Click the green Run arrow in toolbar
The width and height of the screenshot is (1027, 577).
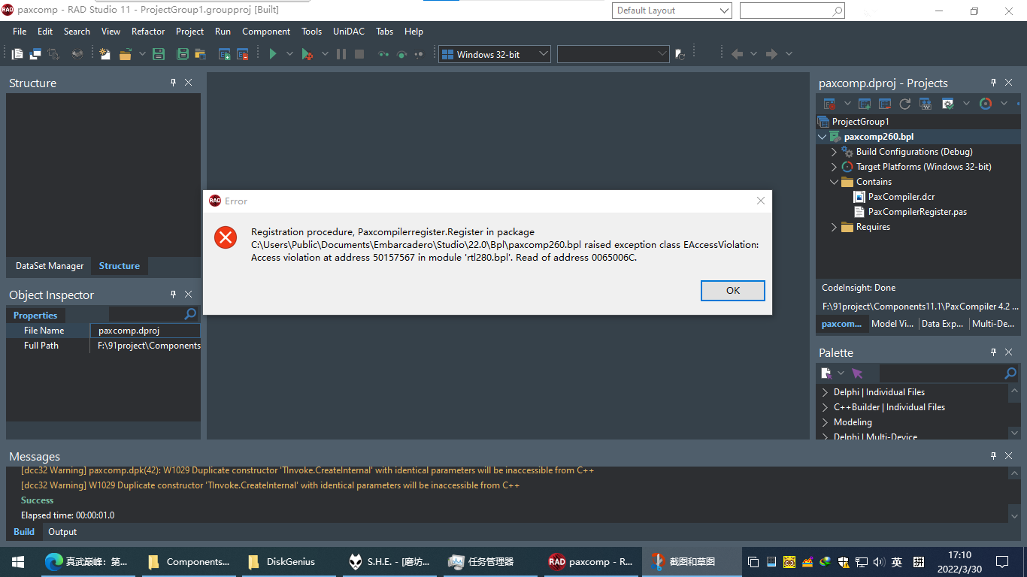[273, 54]
